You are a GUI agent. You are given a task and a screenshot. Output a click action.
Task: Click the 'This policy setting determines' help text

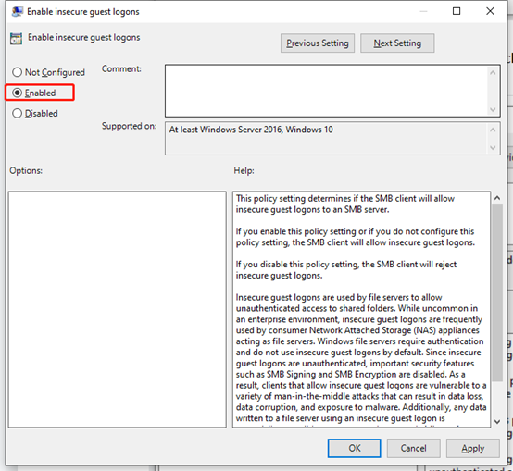345,204
